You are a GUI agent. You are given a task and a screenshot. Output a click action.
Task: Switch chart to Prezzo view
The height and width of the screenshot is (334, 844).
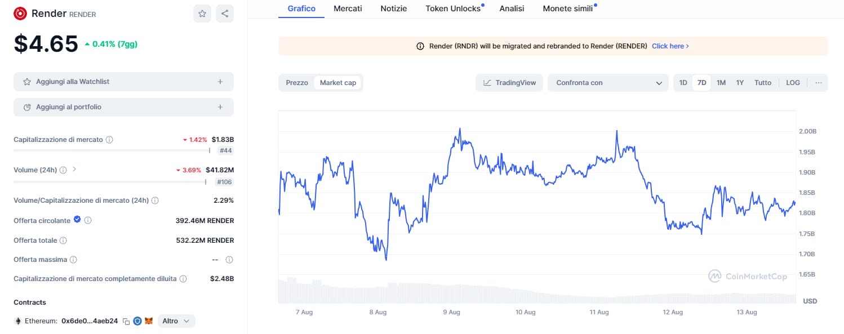(297, 83)
